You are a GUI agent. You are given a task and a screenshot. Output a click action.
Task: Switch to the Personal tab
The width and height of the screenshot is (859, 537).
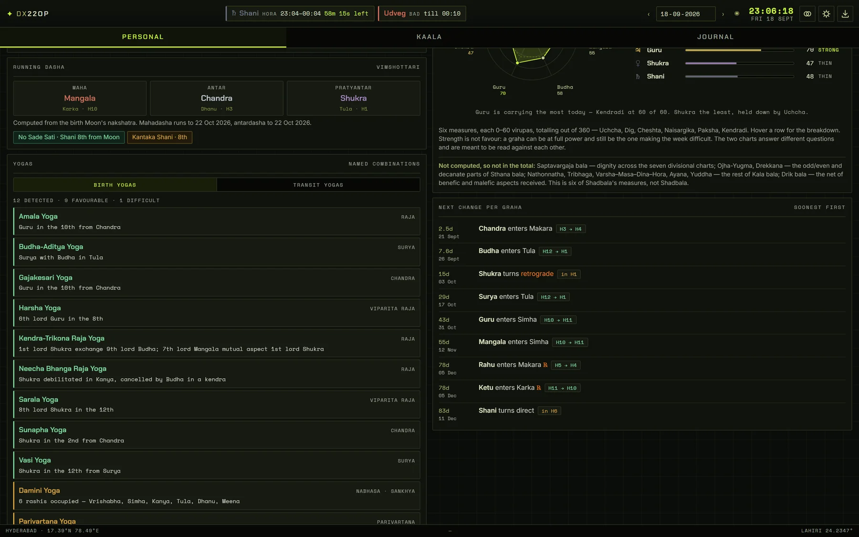(x=143, y=37)
